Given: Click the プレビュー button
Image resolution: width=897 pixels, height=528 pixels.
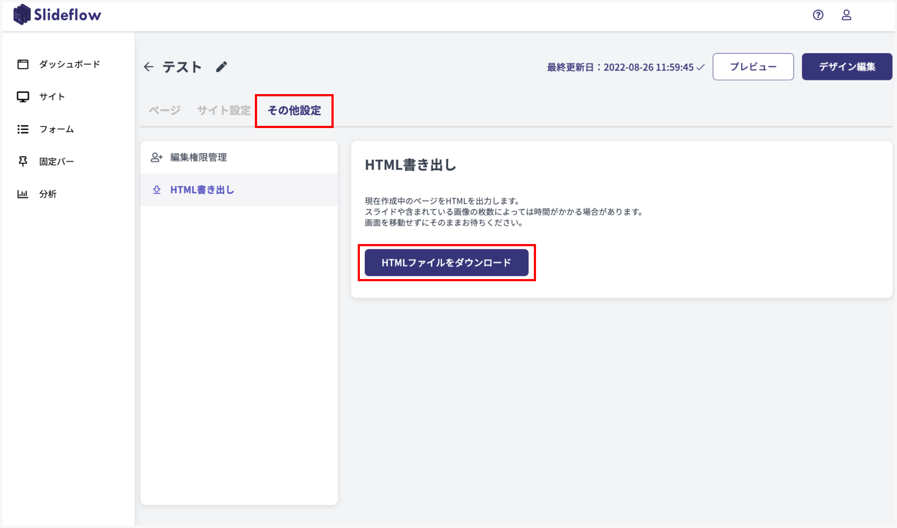Looking at the screenshot, I should (753, 67).
